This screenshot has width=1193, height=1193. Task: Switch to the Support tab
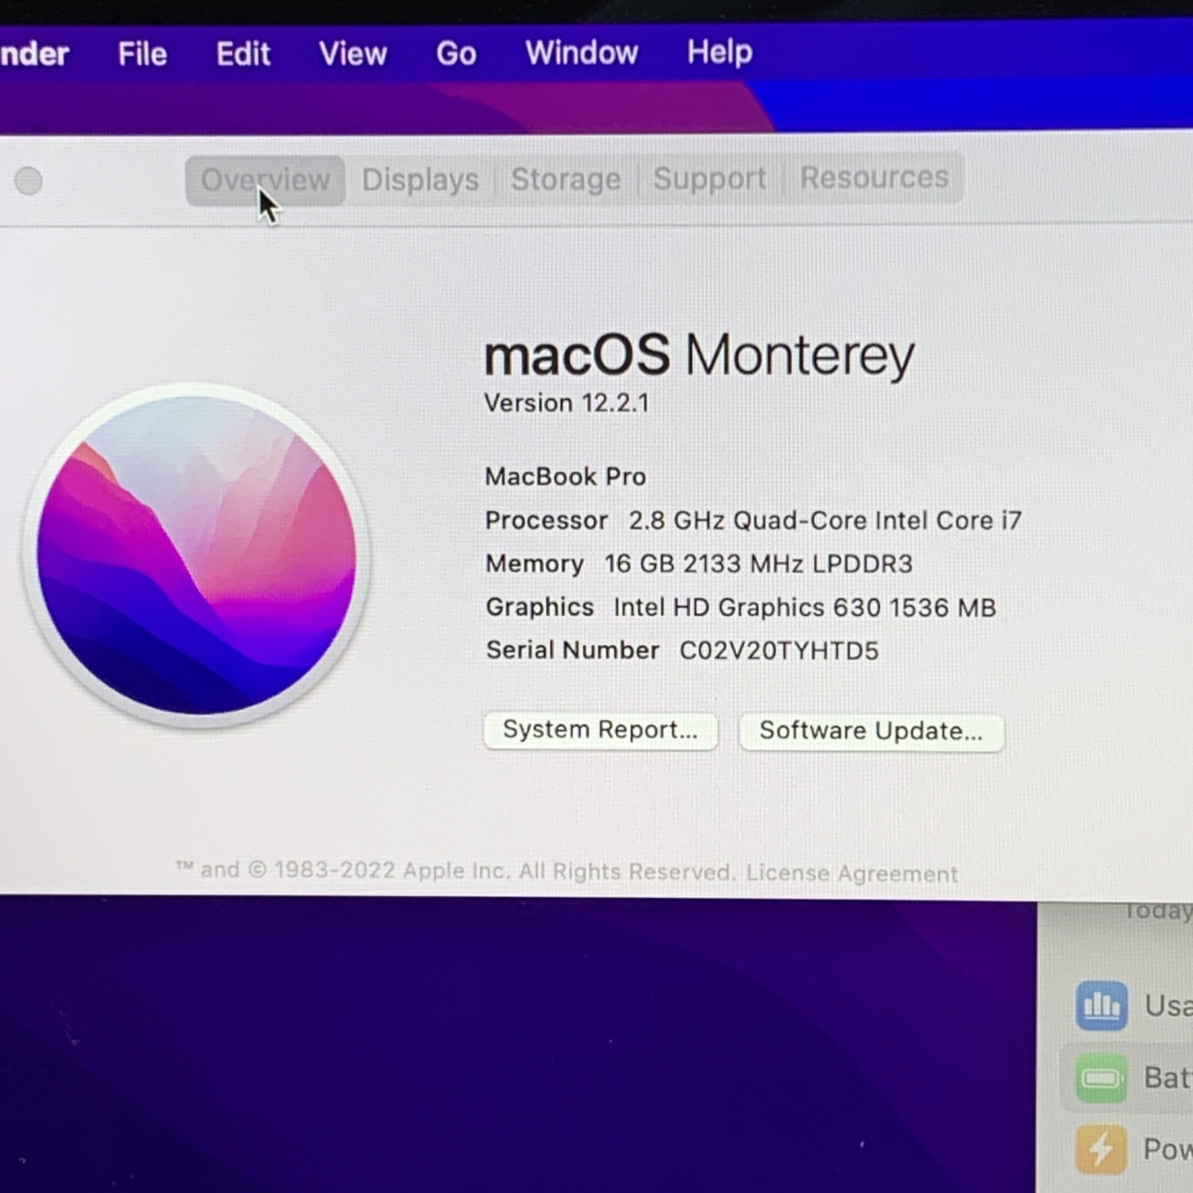(x=710, y=178)
